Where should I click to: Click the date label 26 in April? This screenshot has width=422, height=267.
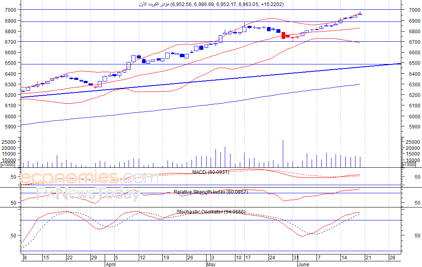coord(190,258)
